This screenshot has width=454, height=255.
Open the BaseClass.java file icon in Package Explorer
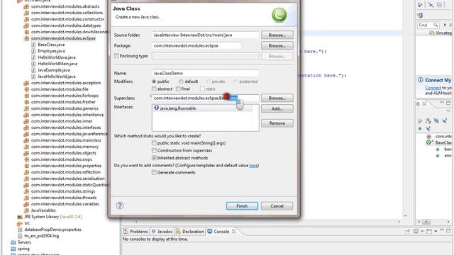point(33,45)
